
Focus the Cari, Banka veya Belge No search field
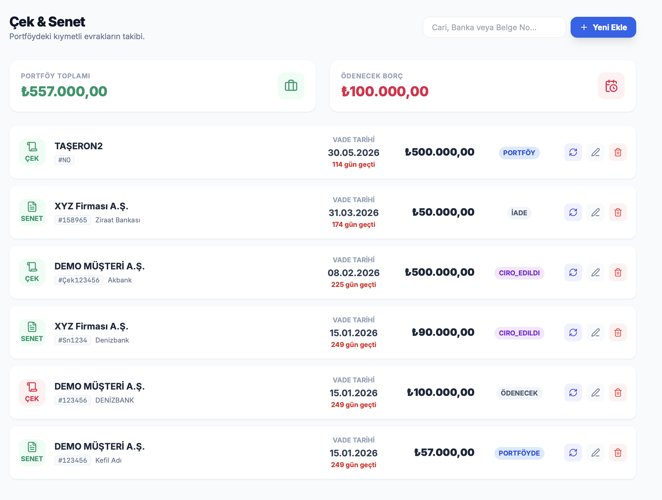494,27
